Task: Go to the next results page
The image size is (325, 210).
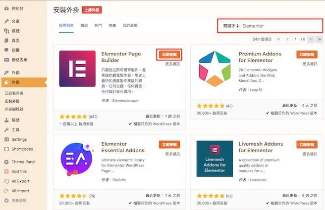Action: (x=311, y=39)
